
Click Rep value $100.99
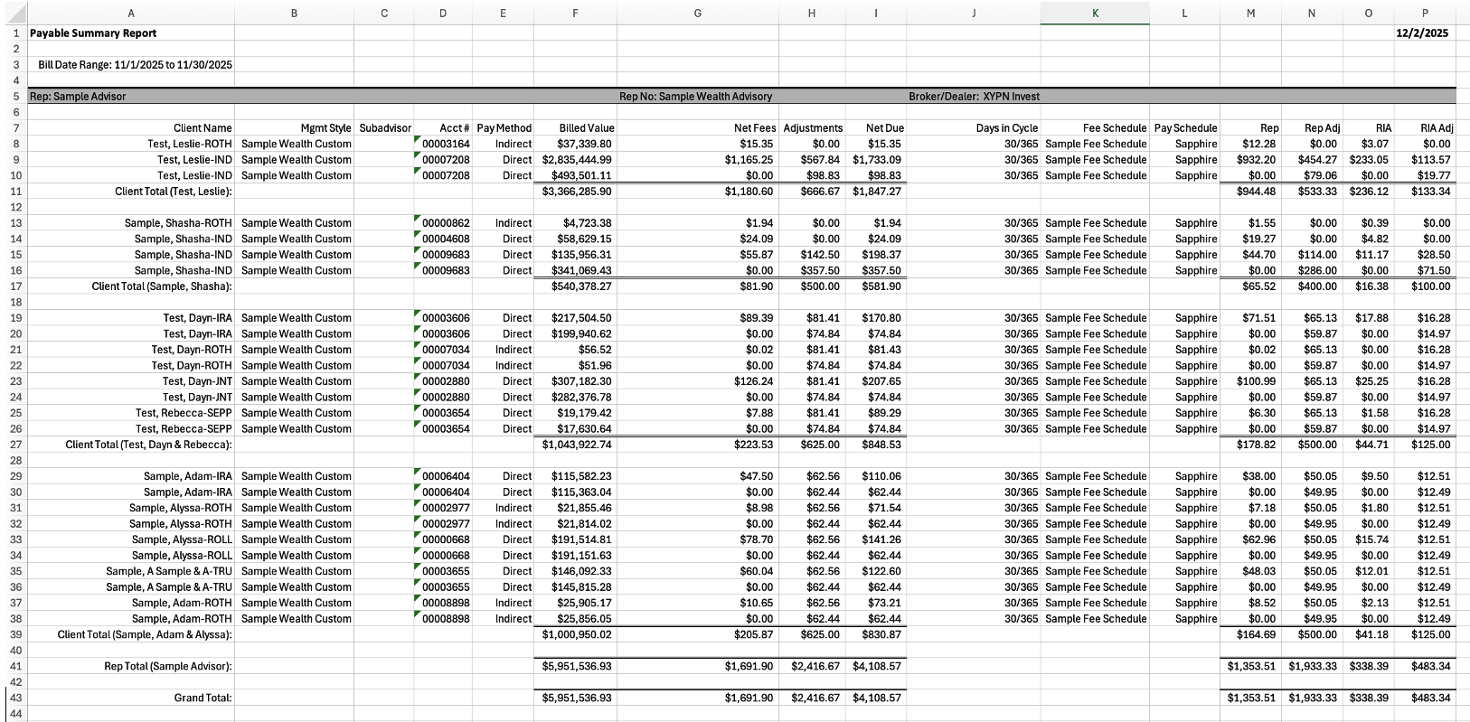click(x=1256, y=381)
